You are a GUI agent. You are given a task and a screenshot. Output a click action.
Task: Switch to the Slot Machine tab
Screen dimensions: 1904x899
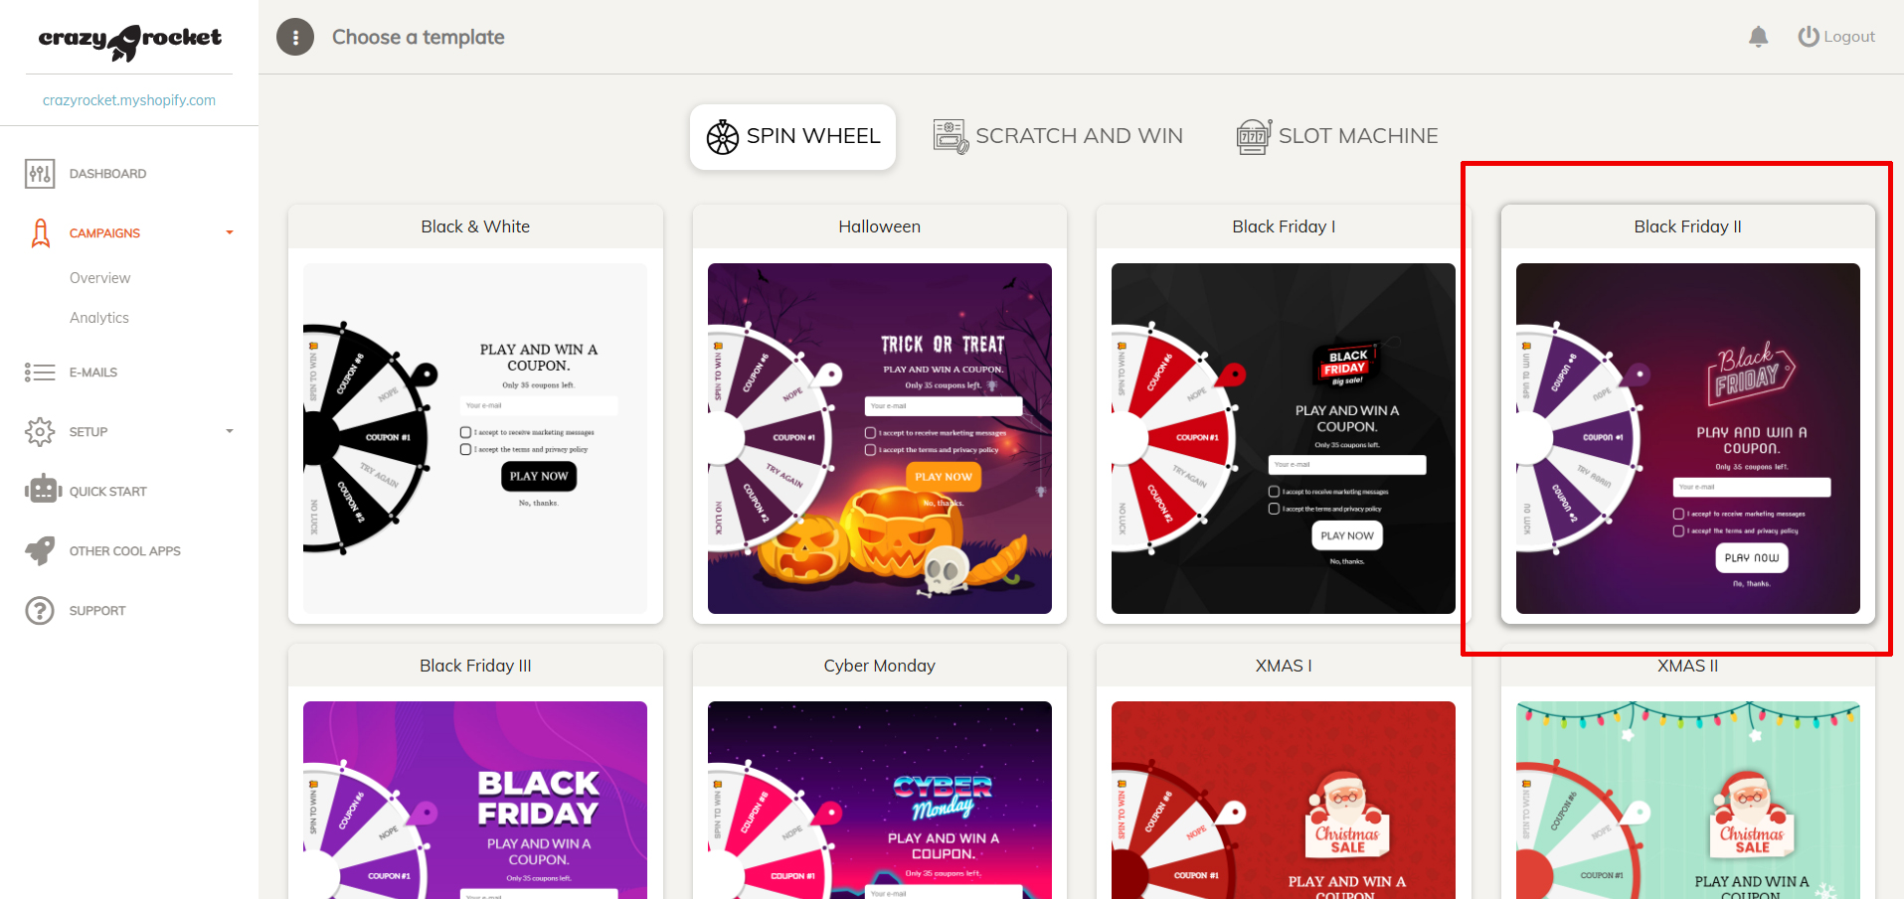pos(1337,136)
